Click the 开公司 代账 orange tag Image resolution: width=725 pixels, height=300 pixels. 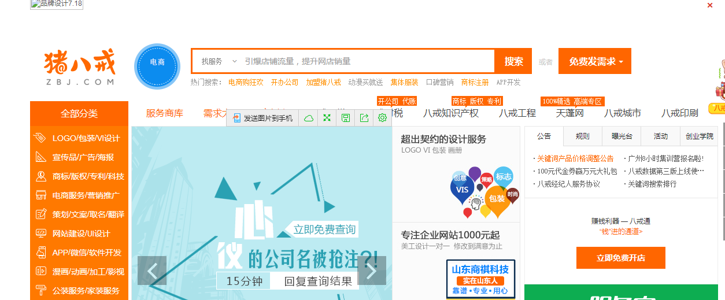pos(397,101)
